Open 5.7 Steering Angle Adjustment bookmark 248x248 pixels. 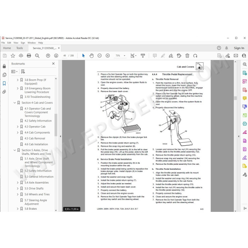coord(36,202)
